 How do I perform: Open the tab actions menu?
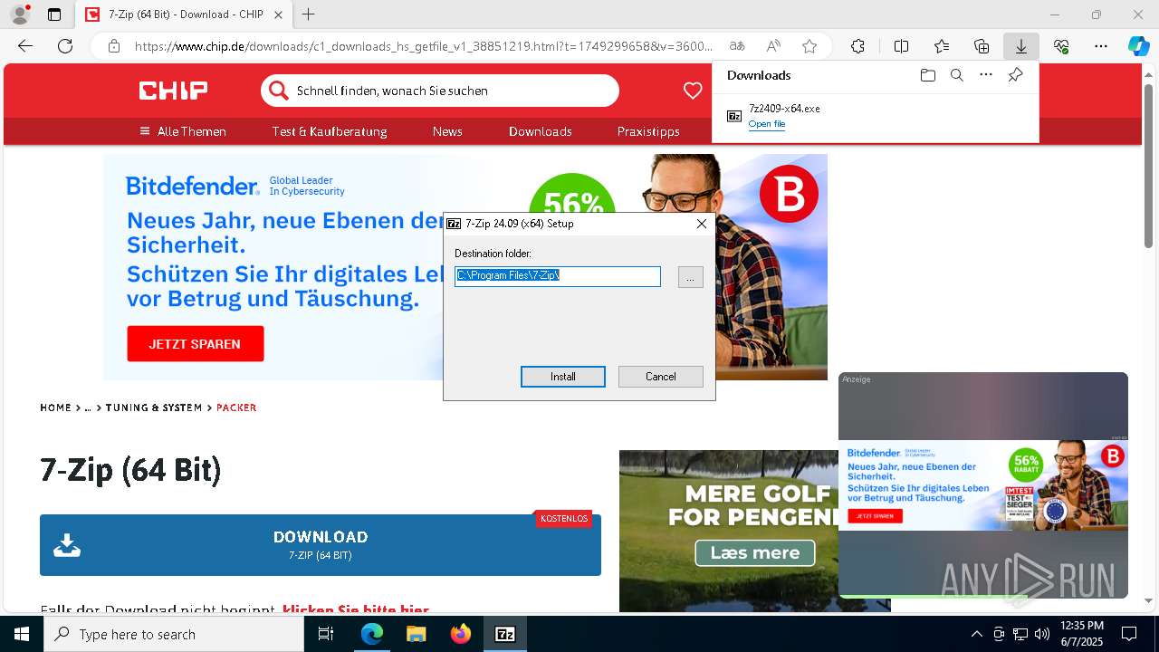54,14
